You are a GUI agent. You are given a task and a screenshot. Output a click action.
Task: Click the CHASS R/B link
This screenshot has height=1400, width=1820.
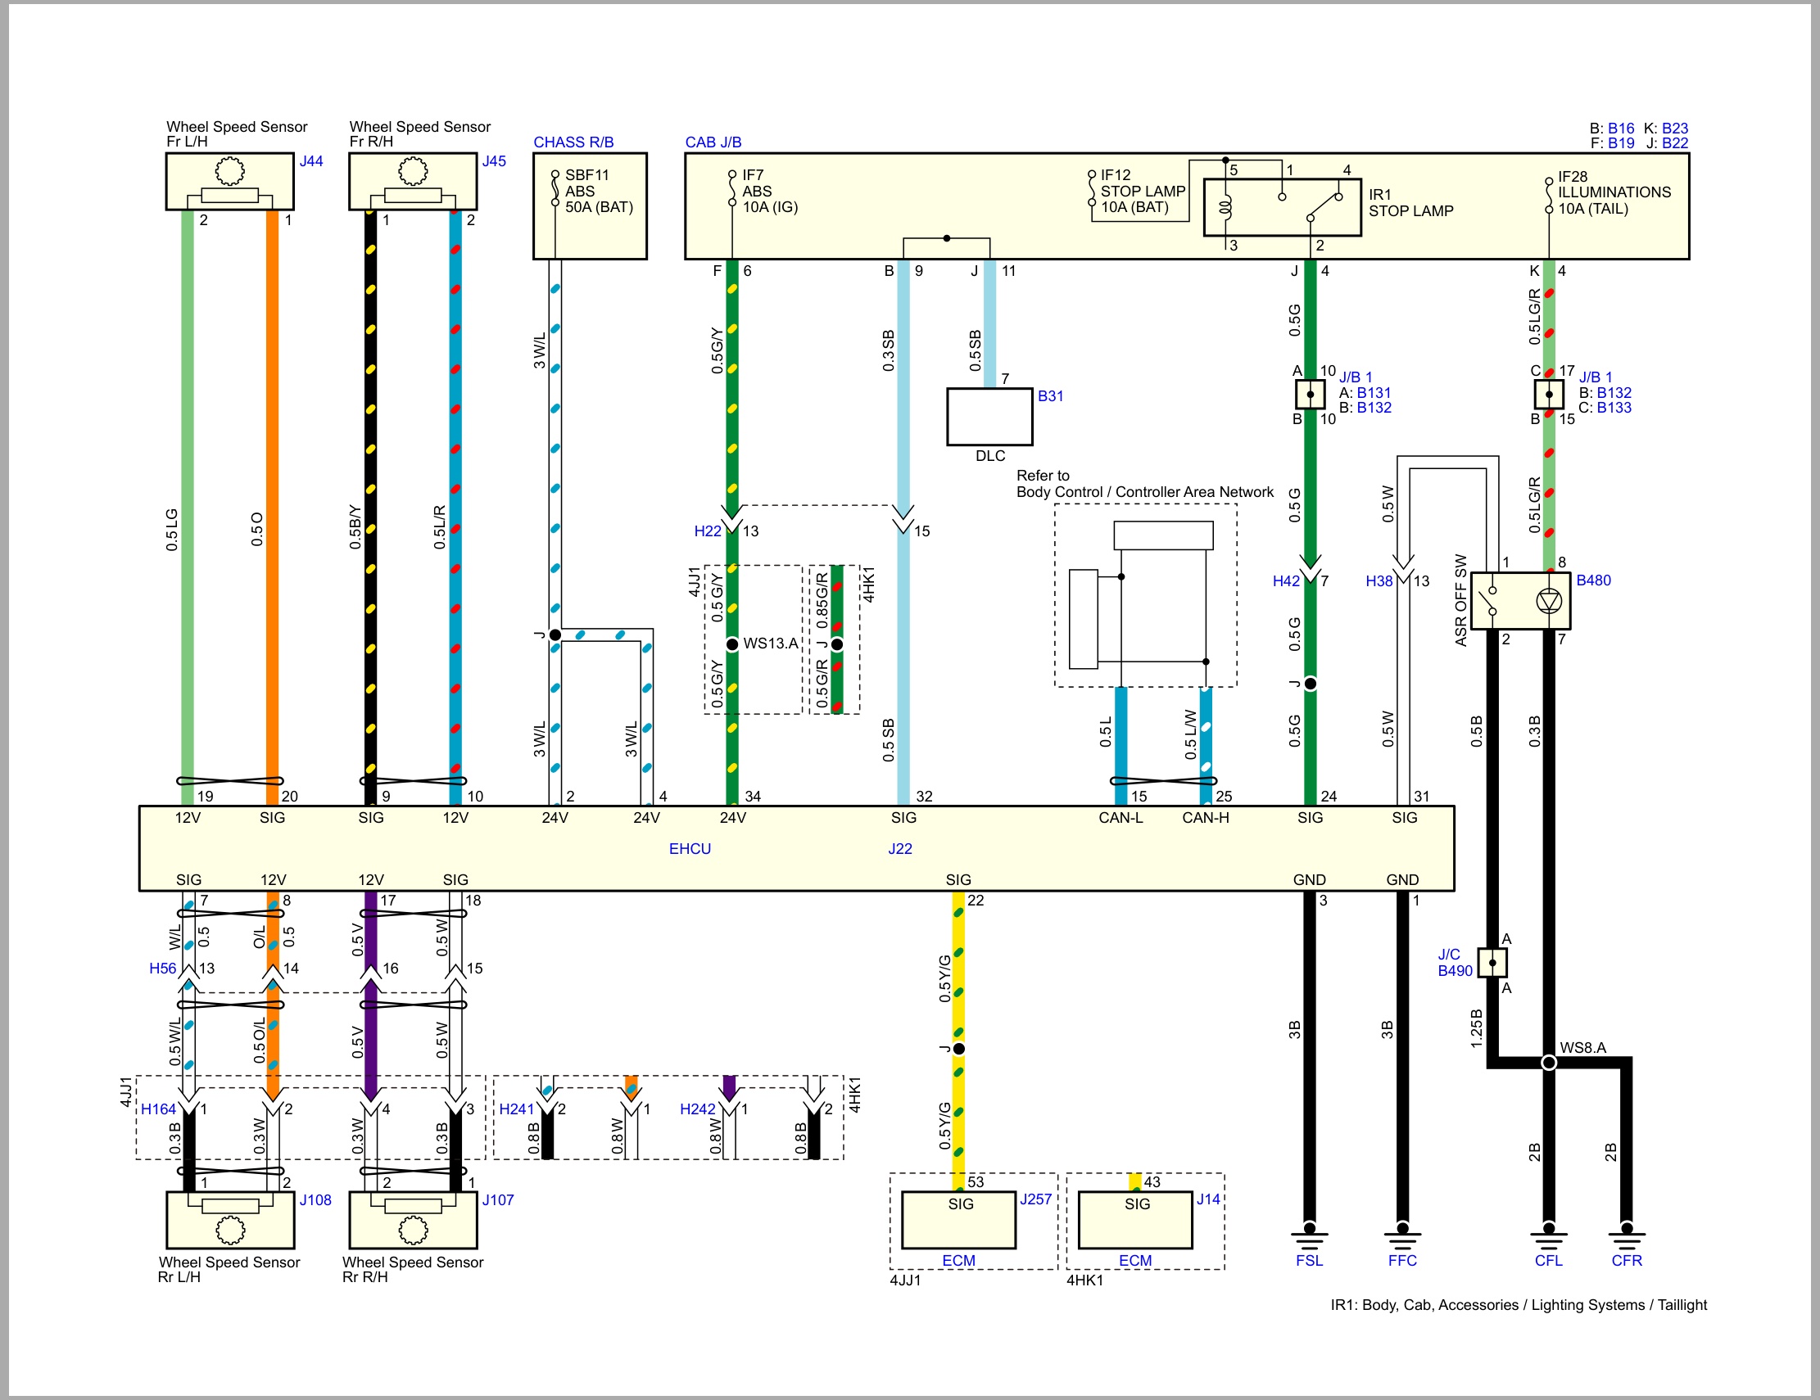(x=573, y=142)
